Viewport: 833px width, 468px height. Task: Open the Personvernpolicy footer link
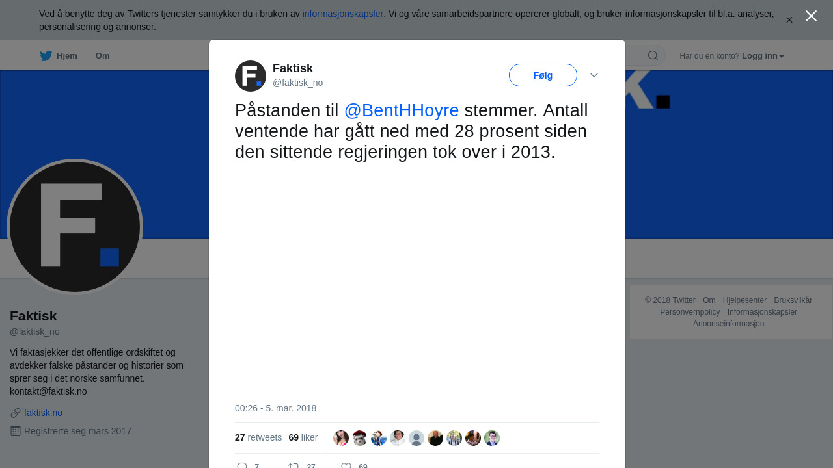690,312
